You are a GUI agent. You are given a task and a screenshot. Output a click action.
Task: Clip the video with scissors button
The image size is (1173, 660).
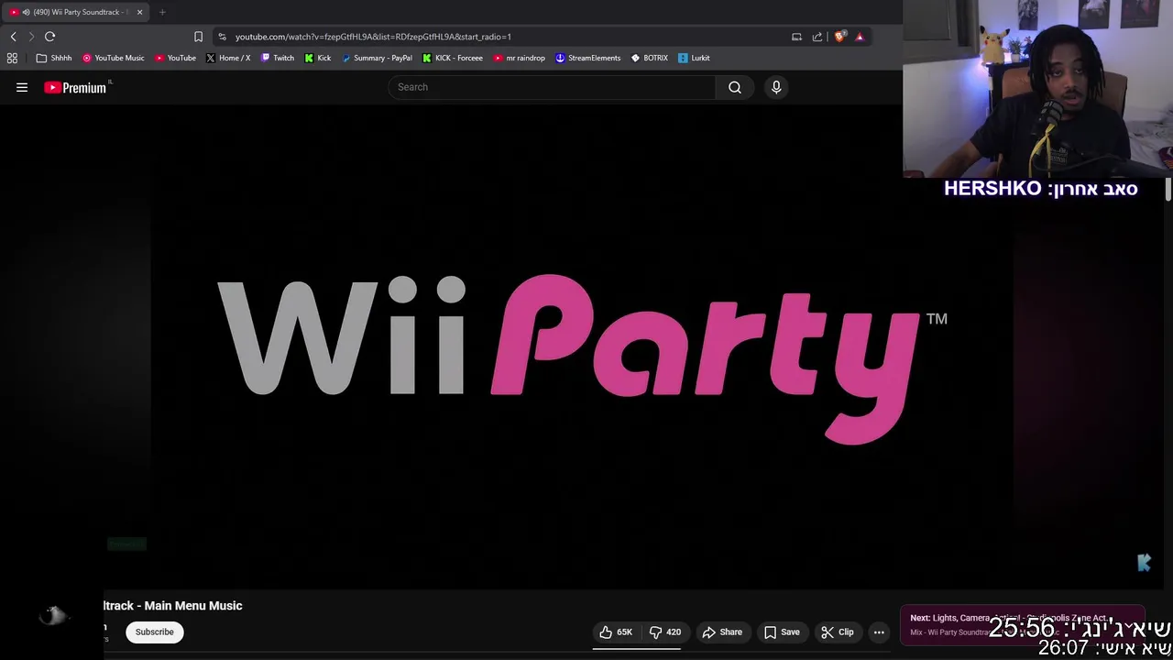(x=838, y=632)
